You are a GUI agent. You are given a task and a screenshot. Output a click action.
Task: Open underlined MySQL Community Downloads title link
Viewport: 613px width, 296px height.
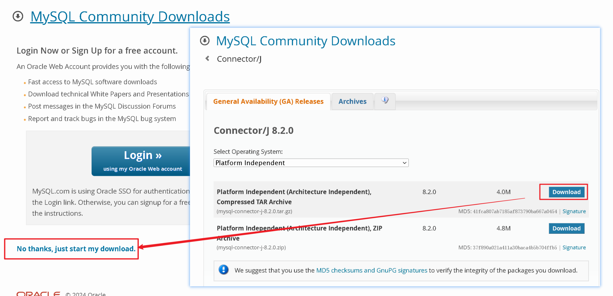130,17
